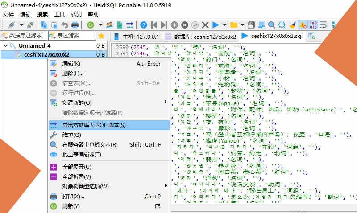Image resolution: width=357 pixels, height=213 pixels.
Task: Open the 帮助 menu
Action: pyautogui.click(x=93, y=15)
